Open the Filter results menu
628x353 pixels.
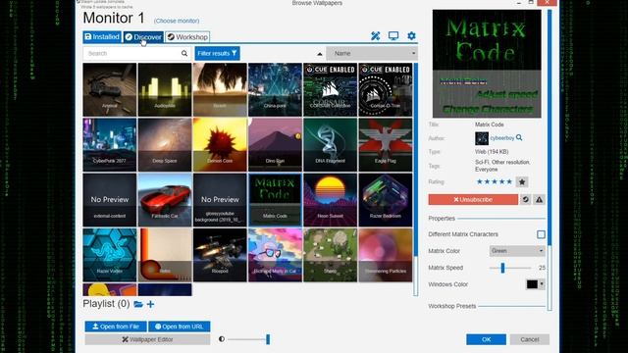pyautogui.click(x=217, y=53)
